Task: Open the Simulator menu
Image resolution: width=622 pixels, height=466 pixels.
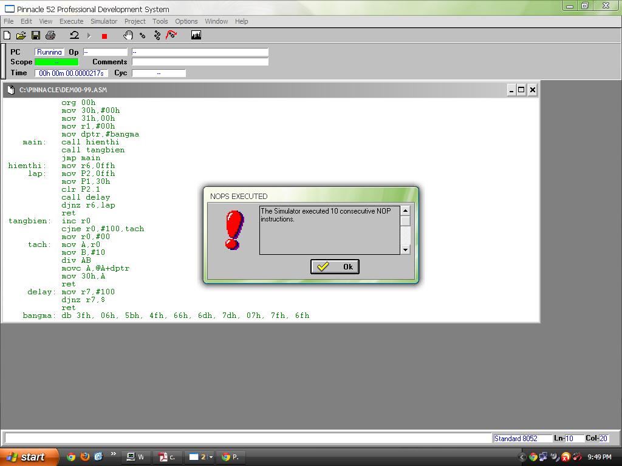Action: pos(104,21)
